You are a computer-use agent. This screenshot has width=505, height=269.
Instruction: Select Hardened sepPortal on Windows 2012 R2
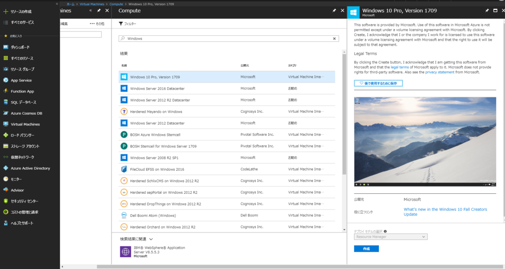click(x=227, y=193)
